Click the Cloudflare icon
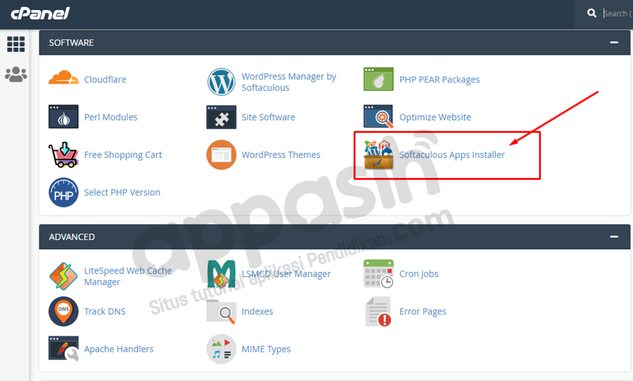 pyautogui.click(x=64, y=78)
